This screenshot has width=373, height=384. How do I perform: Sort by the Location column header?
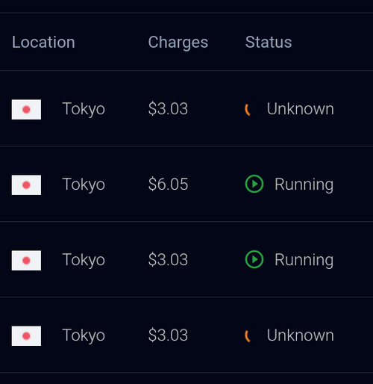[43, 42]
